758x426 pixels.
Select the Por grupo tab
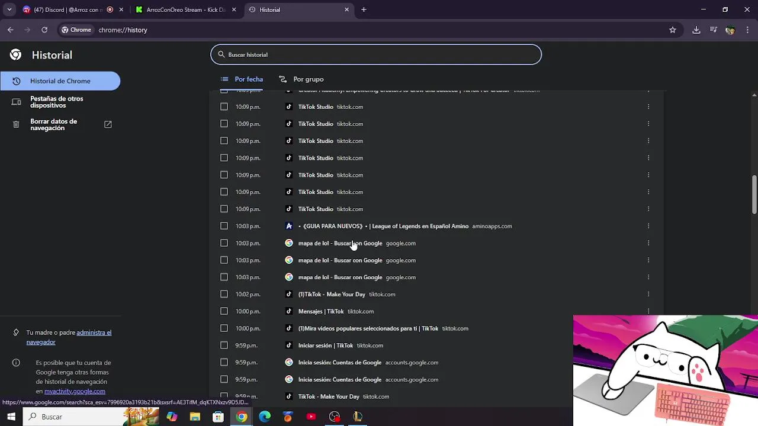pos(301,79)
